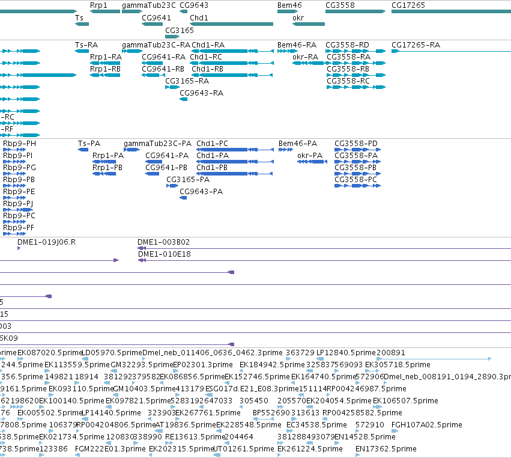The image size is (511, 458).
Task: Select the EK184942.5prime EST label
Action: (272, 365)
